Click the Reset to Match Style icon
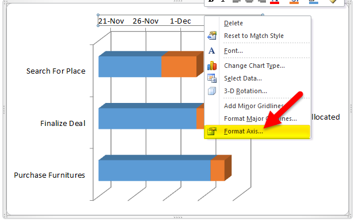 212,36
